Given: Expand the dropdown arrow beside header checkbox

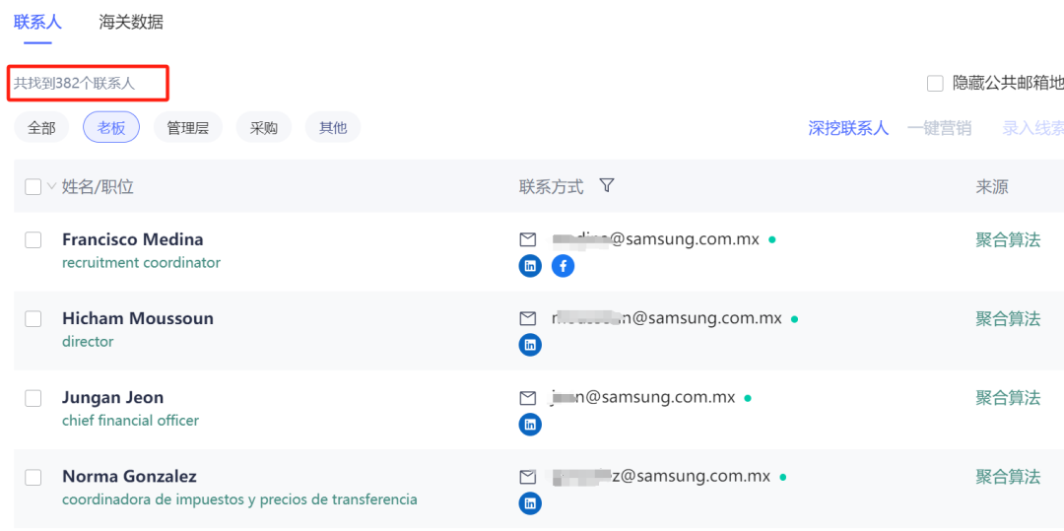Looking at the screenshot, I should (x=51, y=186).
